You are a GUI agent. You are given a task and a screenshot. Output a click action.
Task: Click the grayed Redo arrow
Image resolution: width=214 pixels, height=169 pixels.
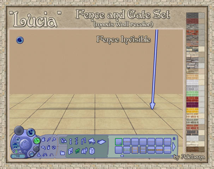(x=51, y=155)
